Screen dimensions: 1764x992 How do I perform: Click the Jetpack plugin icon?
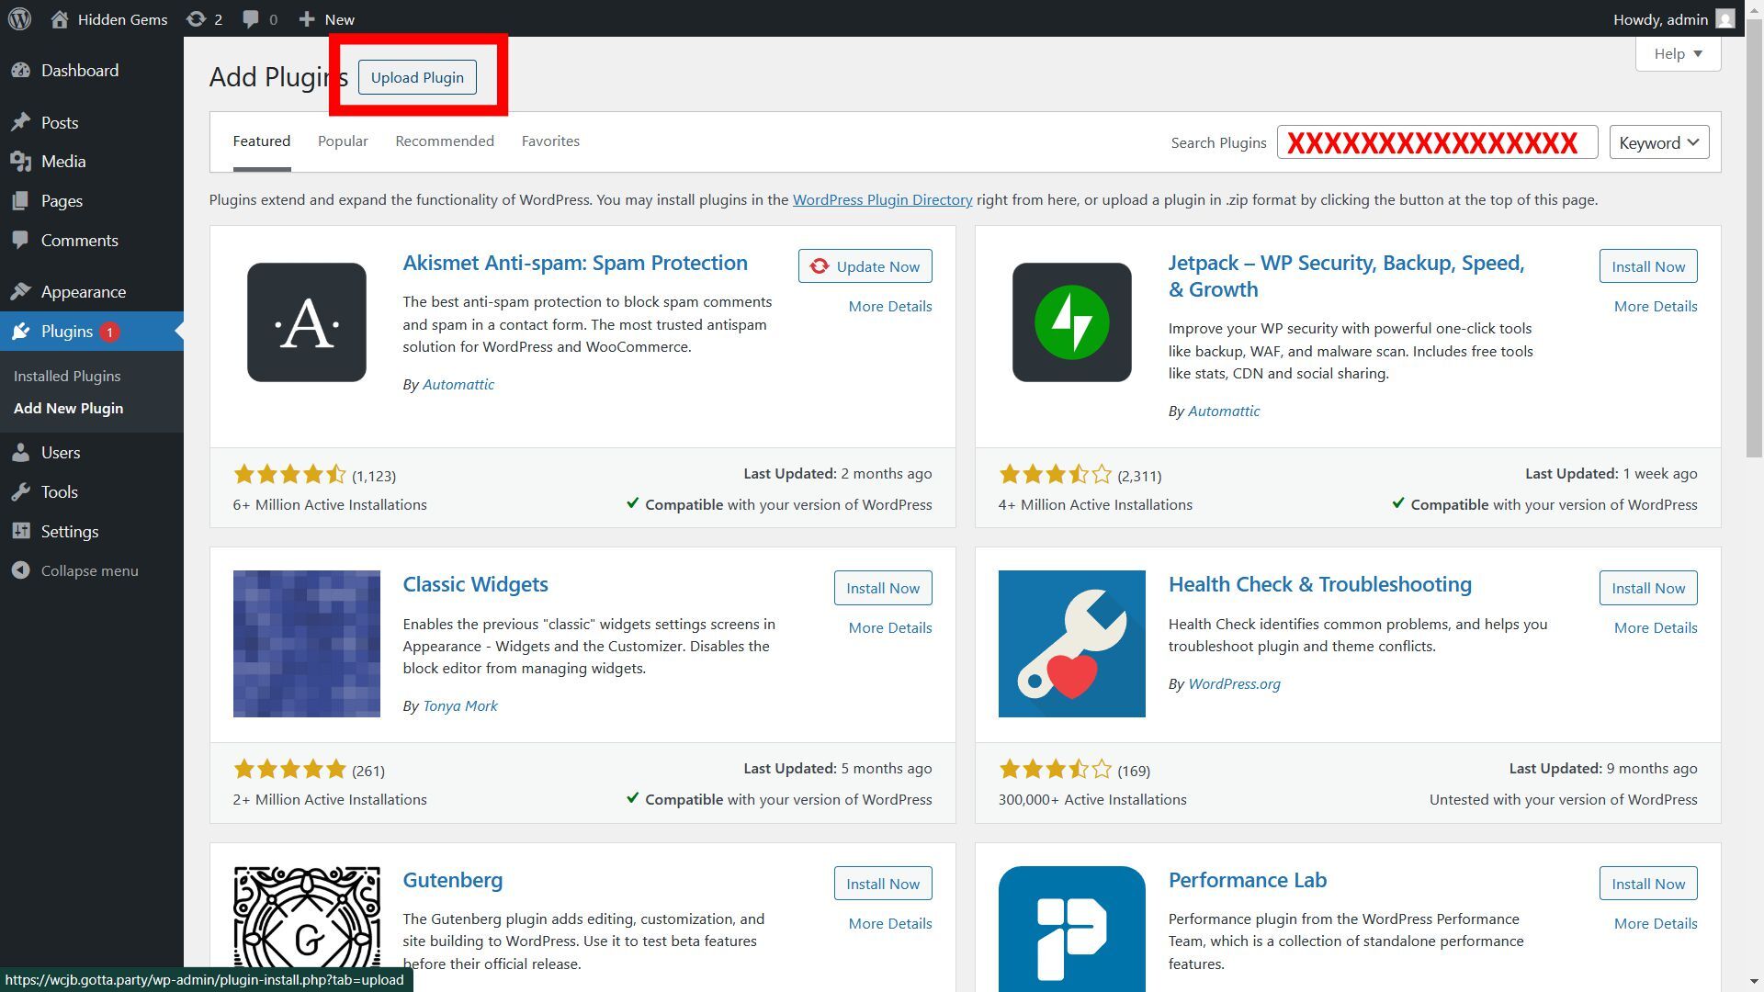click(1072, 322)
